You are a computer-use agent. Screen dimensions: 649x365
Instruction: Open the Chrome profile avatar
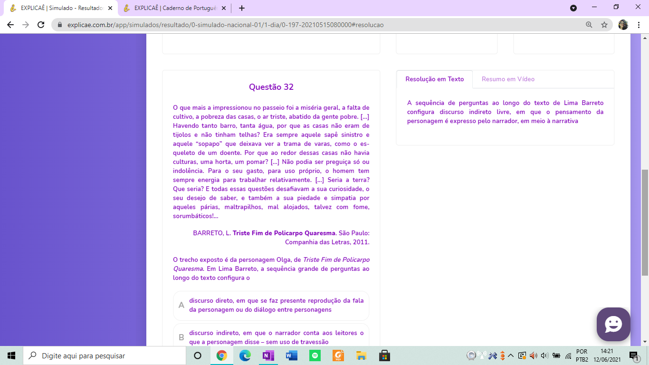coord(623,25)
